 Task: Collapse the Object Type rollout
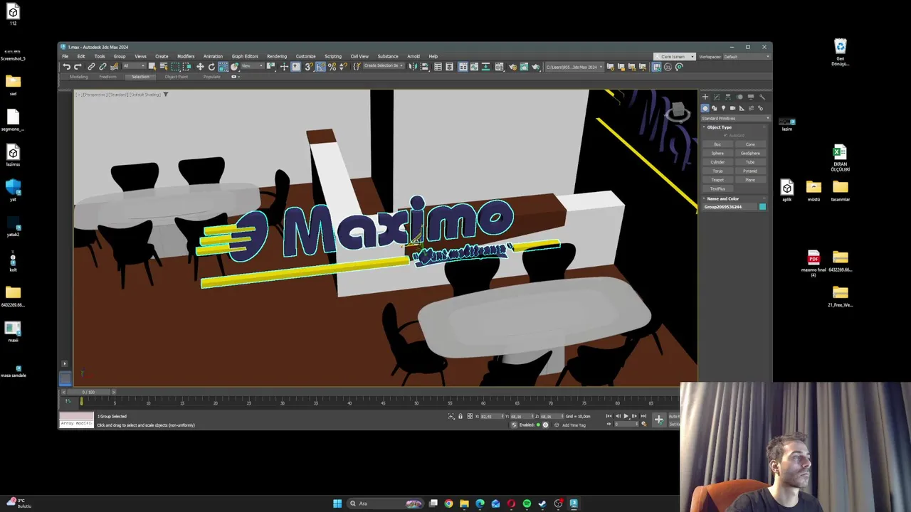click(x=719, y=127)
